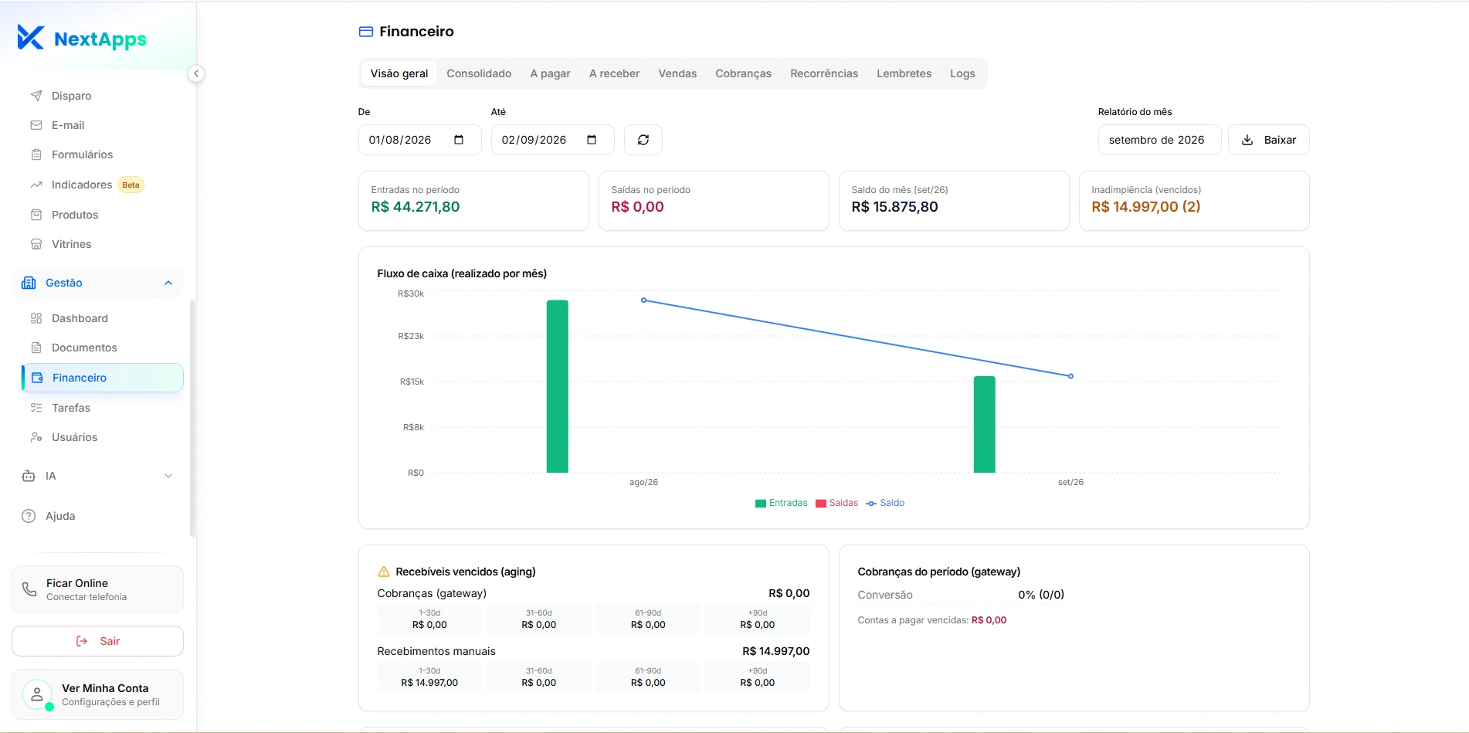Click the Produtos bag icon
The image size is (1469, 733).
tap(36, 215)
